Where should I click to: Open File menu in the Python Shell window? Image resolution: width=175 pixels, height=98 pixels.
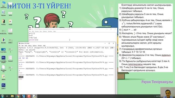[x=19, y=46]
